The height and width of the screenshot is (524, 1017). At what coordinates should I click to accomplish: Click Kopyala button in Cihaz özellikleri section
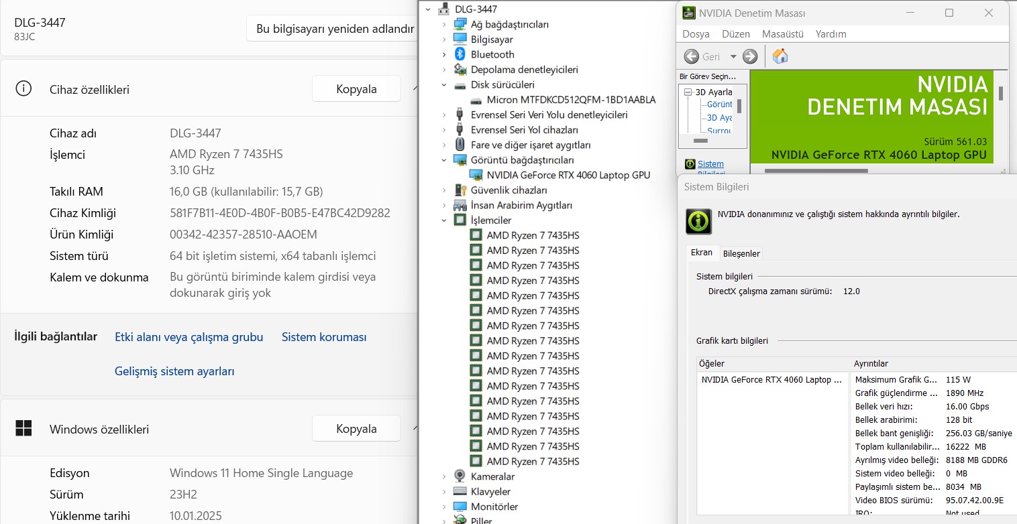click(356, 89)
